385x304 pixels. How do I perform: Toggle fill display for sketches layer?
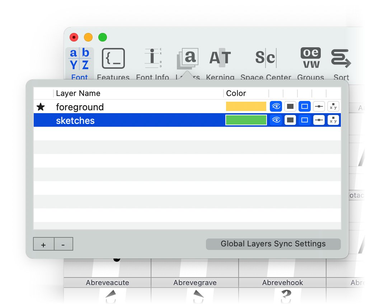290,120
